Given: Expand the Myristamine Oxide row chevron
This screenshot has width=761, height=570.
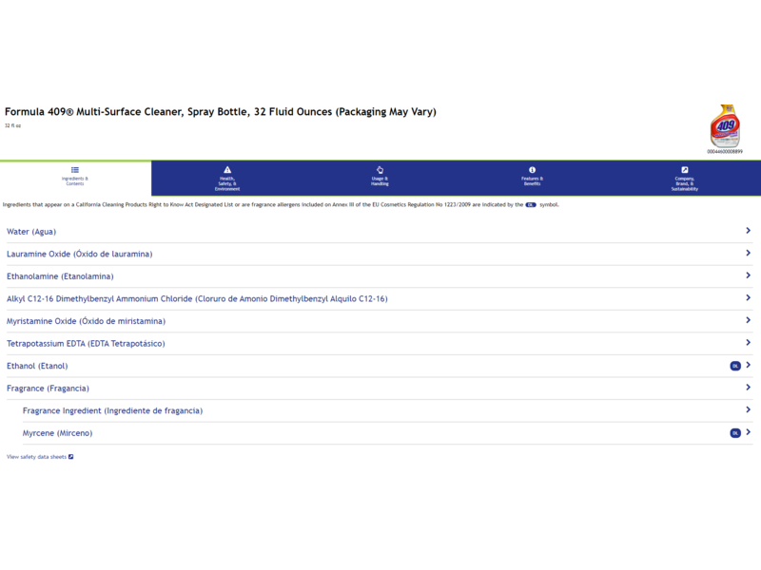Looking at the screenshot, I should (x=749, y=321).
